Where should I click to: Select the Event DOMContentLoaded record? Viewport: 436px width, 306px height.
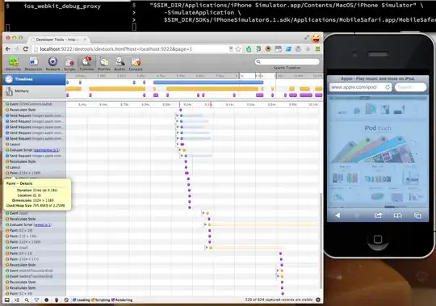[34, 104]
